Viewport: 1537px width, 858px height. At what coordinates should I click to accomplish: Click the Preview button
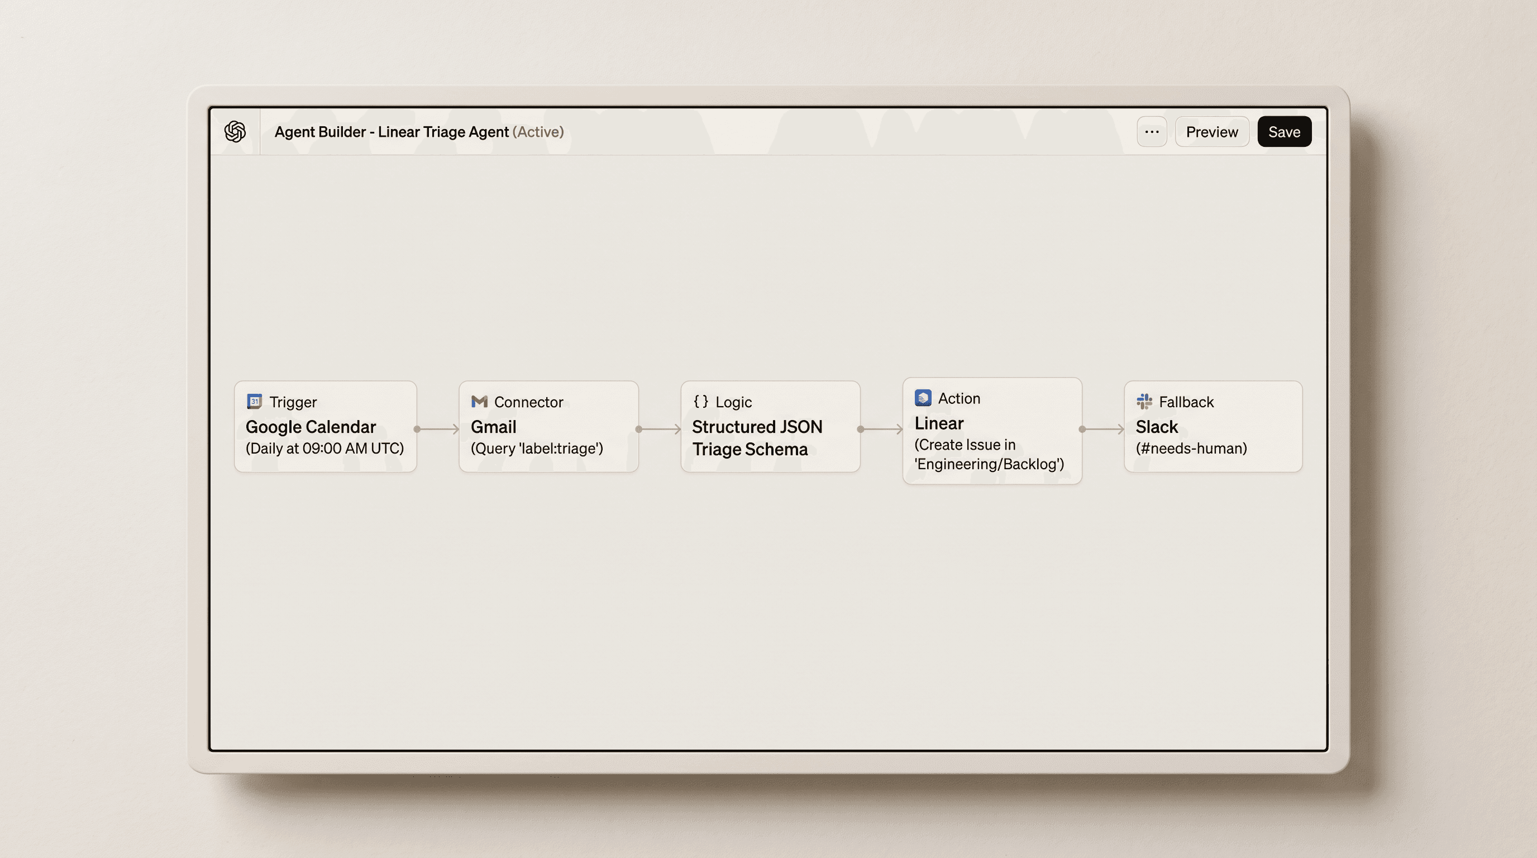click(1212, 132)
